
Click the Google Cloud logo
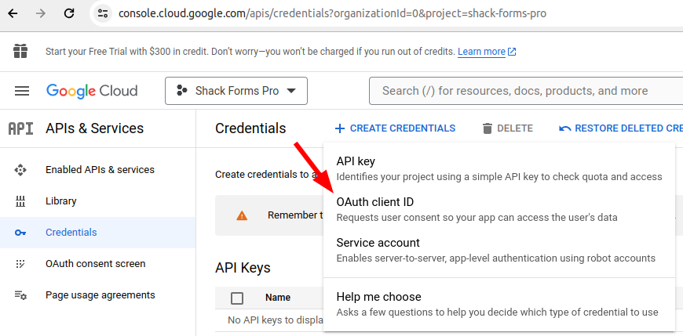pos(92,91)
